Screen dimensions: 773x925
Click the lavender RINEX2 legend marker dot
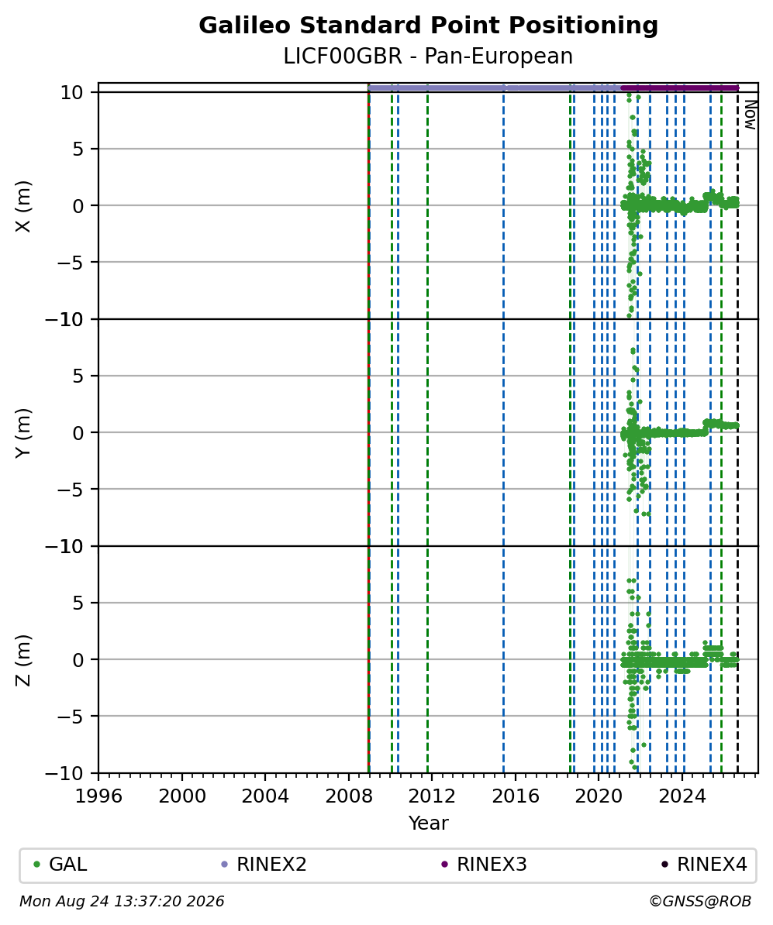pos(224,865)
